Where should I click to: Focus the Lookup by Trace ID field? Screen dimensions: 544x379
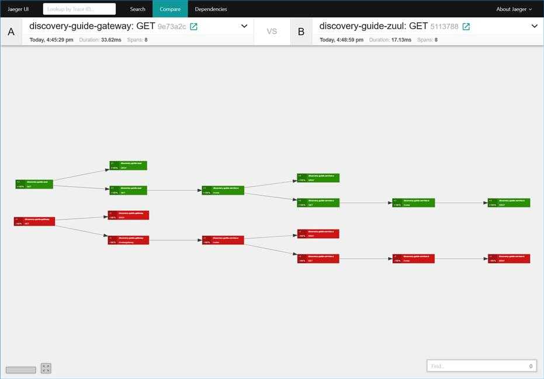(79, 9)
